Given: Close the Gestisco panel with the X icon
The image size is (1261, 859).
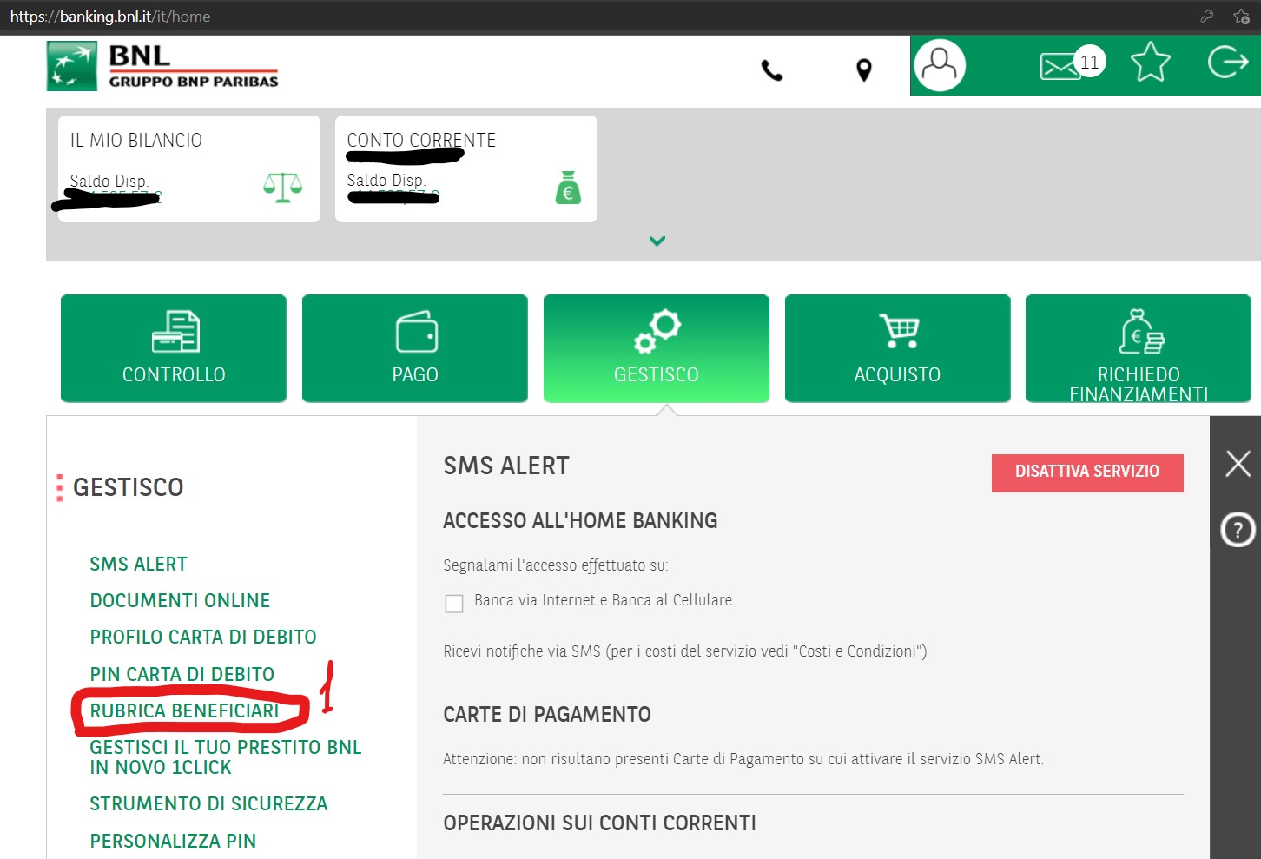Looking at the screenshot, I should (x=1238, y=463).
